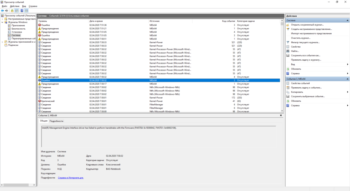Click the binoculars icon next to Найти
Screen dimensions: 350x191
[288, 51]
